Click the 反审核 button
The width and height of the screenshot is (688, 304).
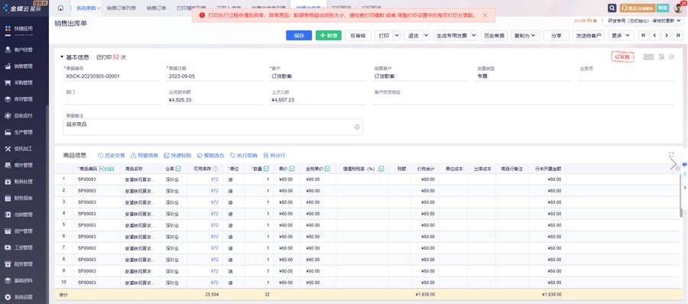(358, 36)
